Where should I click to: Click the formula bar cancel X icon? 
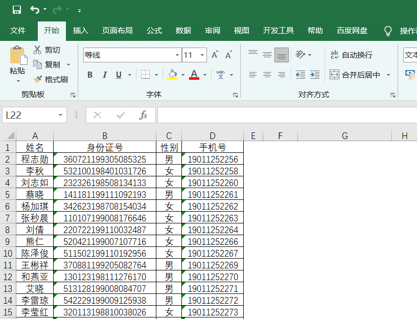tap(97, 115)
